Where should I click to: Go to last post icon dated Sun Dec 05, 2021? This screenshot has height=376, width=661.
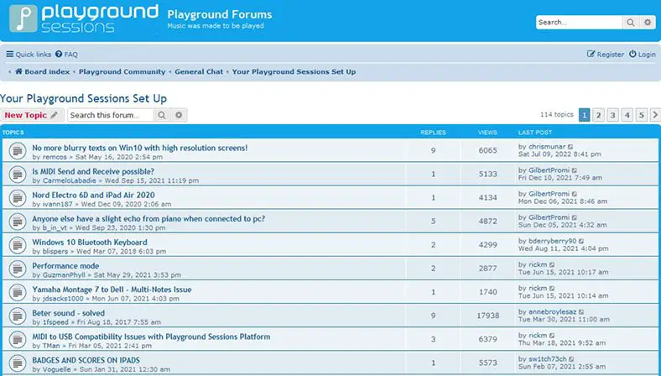tap(575, 217)
